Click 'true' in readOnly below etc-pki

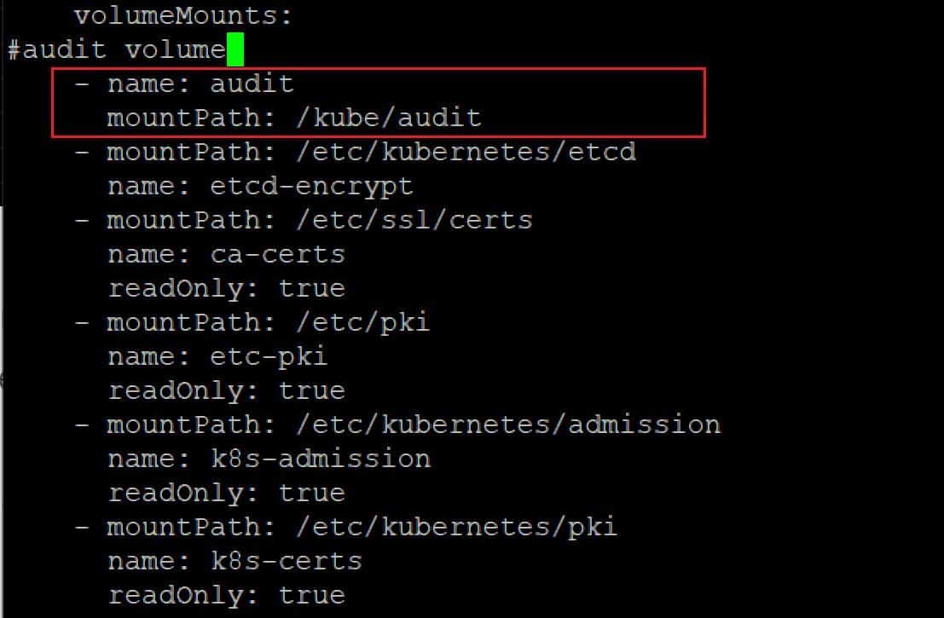[x=311, y=390]
